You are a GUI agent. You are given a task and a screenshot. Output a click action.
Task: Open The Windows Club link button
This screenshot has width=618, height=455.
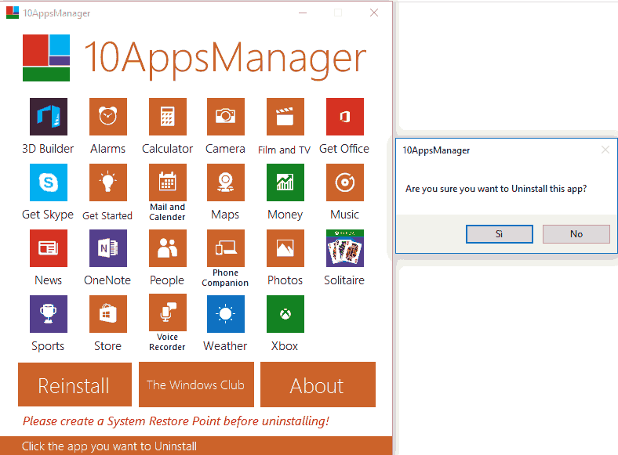[x=196, y=385]
